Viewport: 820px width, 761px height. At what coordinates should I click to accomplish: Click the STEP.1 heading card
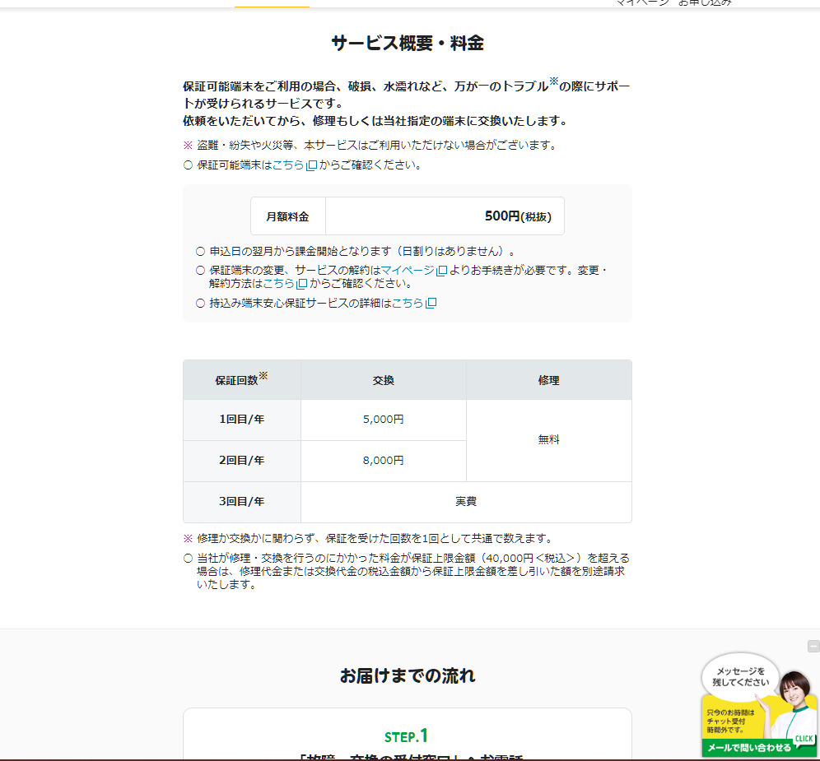[407, 735]
